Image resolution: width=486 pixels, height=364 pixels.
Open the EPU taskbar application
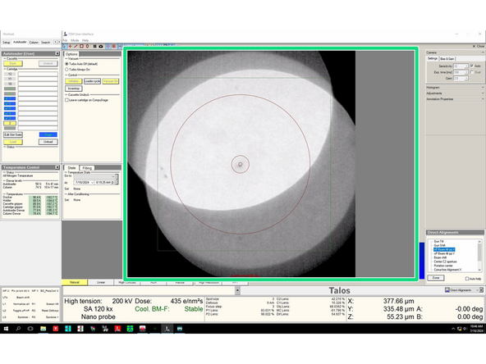pyautogui.click(x=180, y=329)
